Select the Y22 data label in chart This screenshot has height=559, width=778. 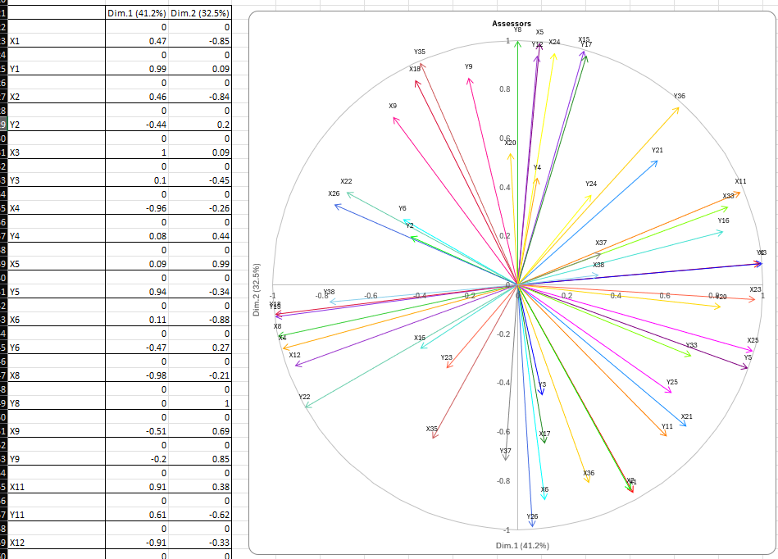[x=304, y=397]
